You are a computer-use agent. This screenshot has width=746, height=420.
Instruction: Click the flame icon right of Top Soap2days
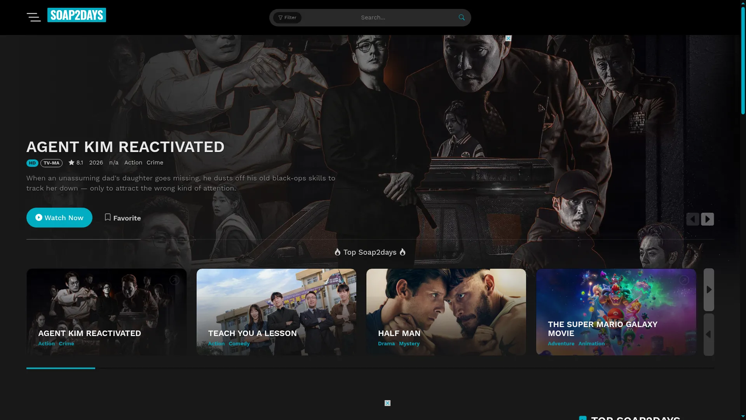pos(403,252)
